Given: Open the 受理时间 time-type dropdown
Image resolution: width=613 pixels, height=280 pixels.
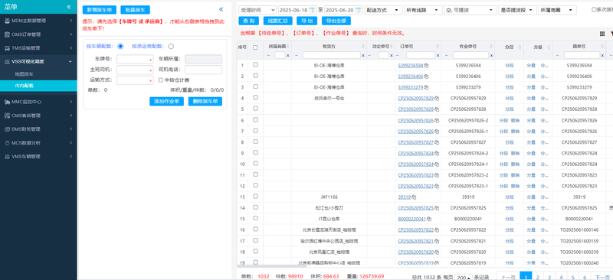Looking at the screenshot, I should coord(257,10).
